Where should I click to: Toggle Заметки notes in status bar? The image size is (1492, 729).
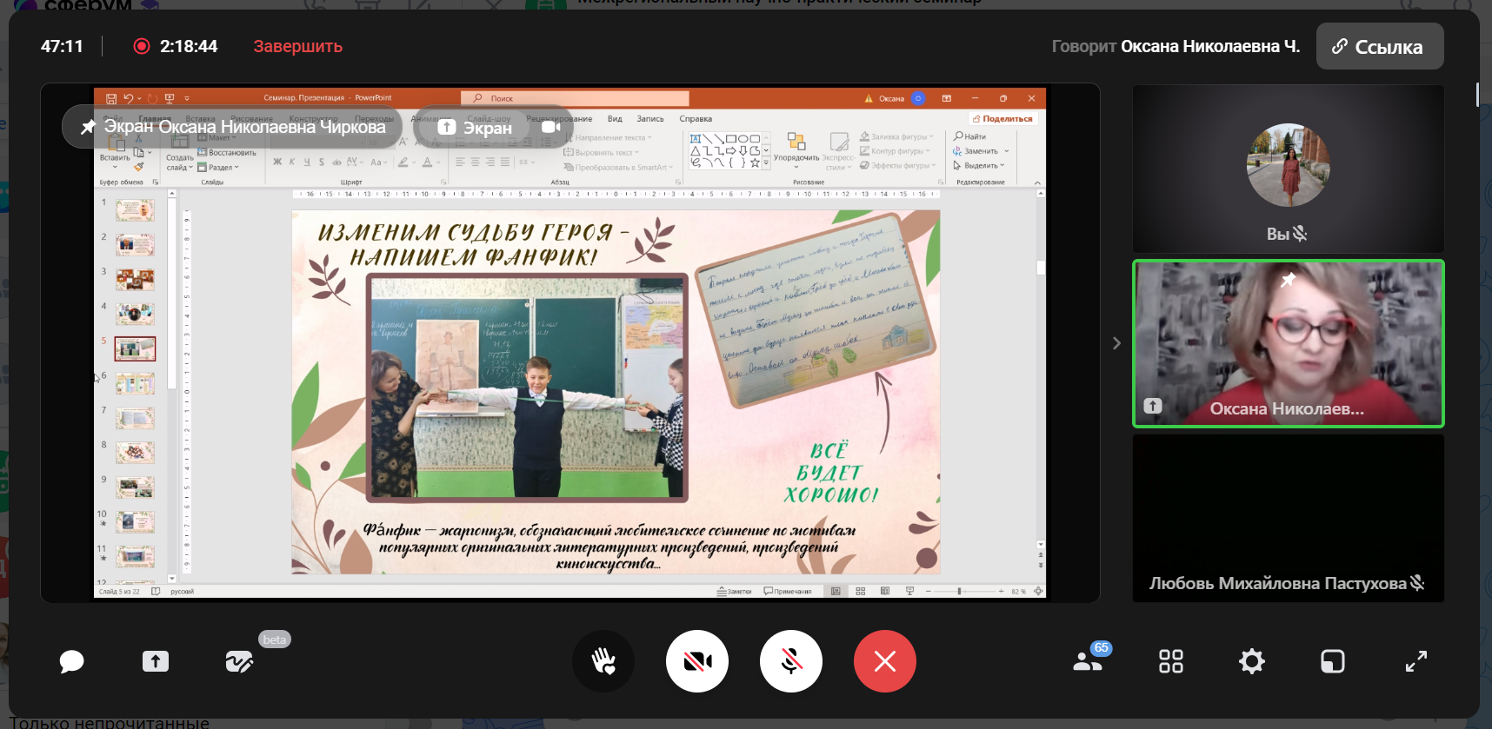[734, 591]
